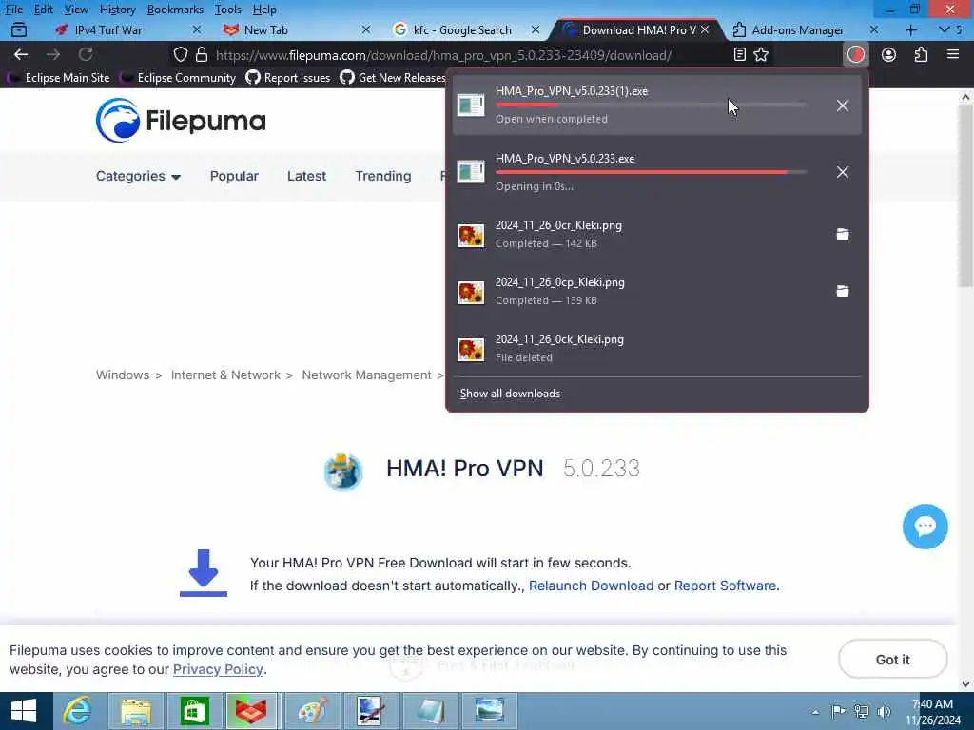
Task: Click the padlock site security icon
Action: 202,54
